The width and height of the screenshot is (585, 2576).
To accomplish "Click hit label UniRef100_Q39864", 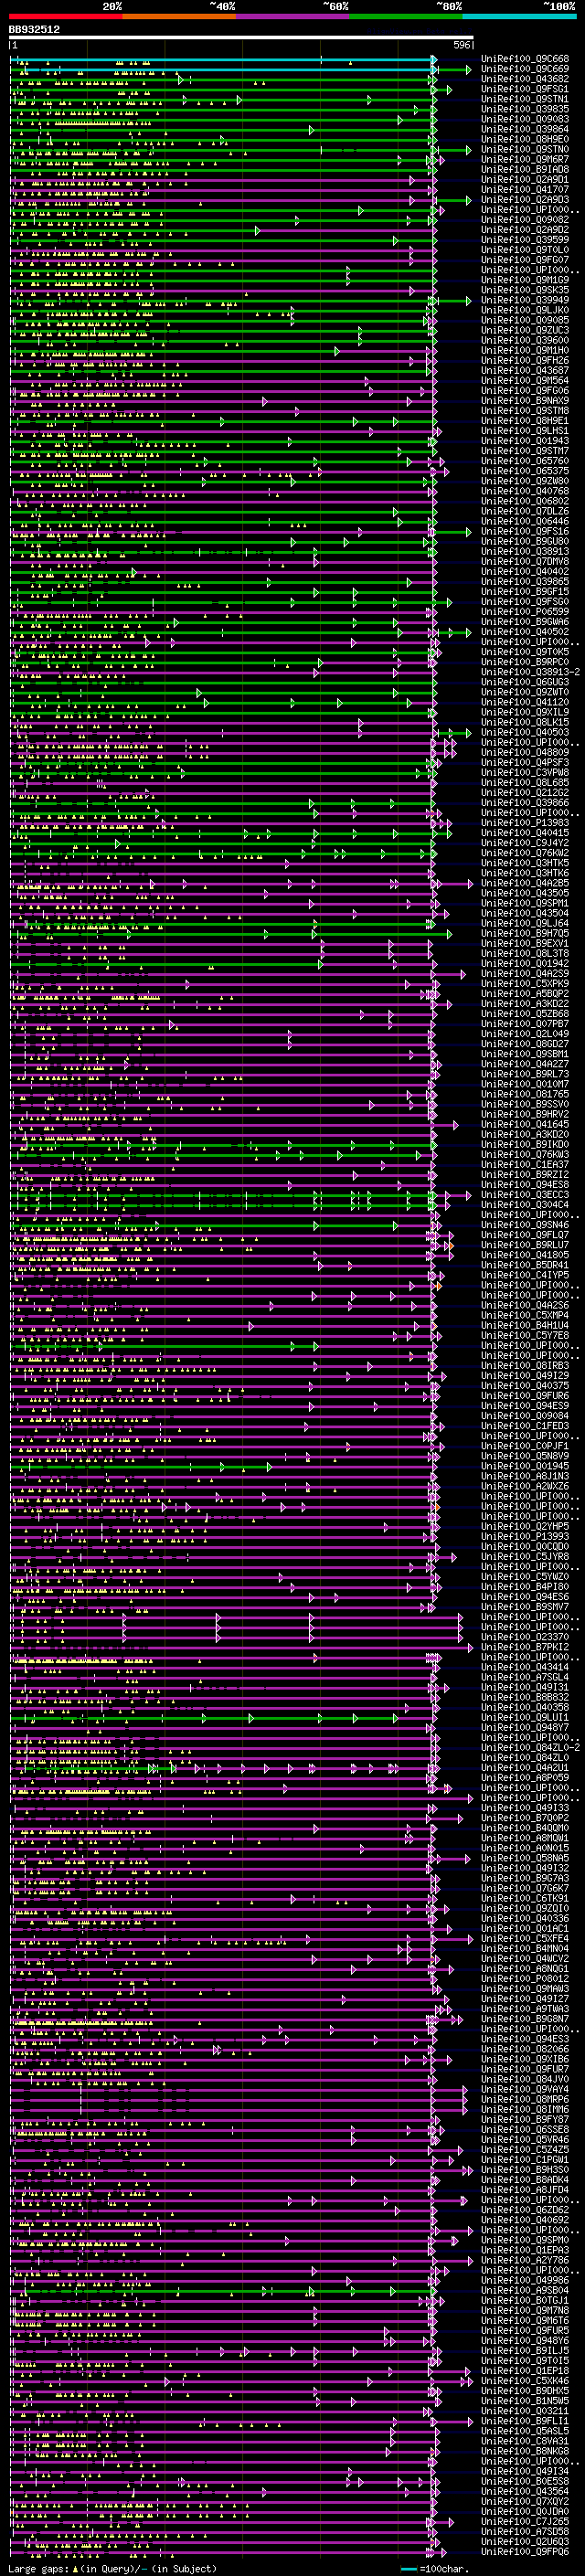I will (525, 129).
